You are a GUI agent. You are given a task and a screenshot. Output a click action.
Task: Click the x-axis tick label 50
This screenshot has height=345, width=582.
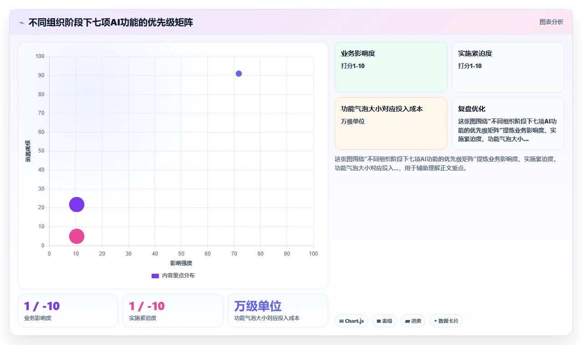(181, 254)
